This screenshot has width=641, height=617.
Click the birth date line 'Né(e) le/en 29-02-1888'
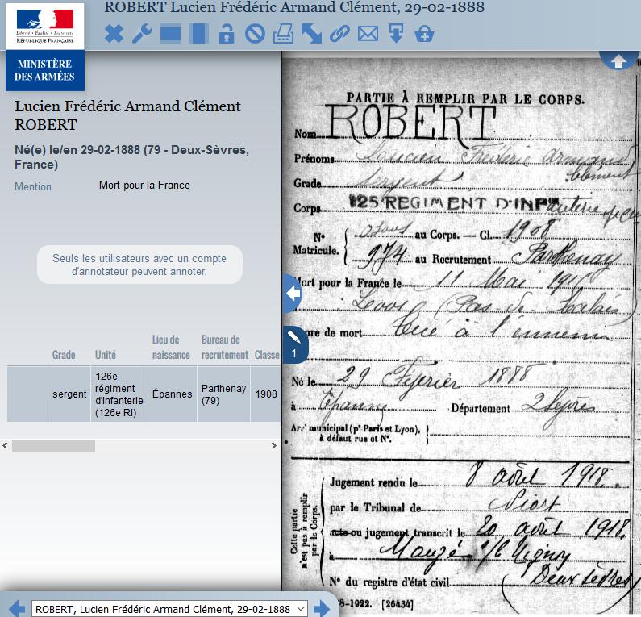click(x=131, y=157)
